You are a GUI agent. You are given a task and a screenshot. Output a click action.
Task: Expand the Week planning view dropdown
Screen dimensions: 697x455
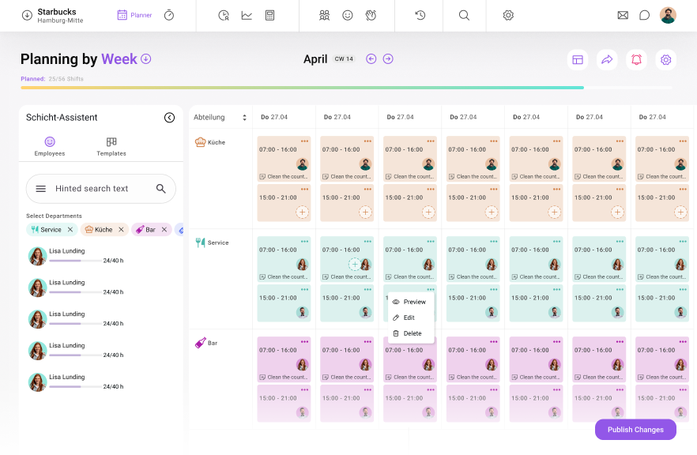[146, 59]
